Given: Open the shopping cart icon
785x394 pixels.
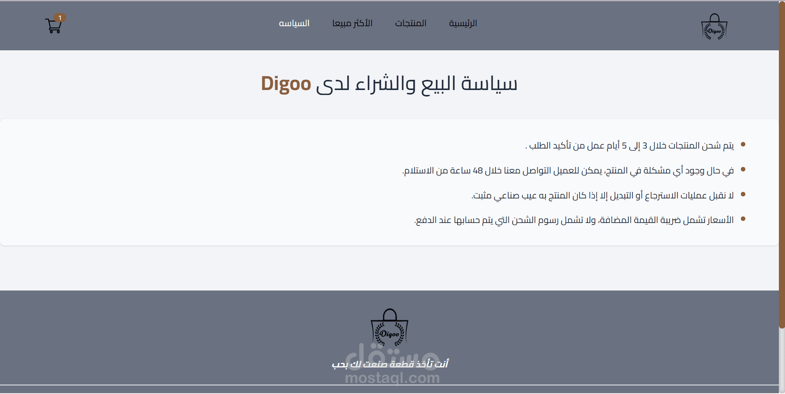Looking at the screenshot, I should pos(53,26).
